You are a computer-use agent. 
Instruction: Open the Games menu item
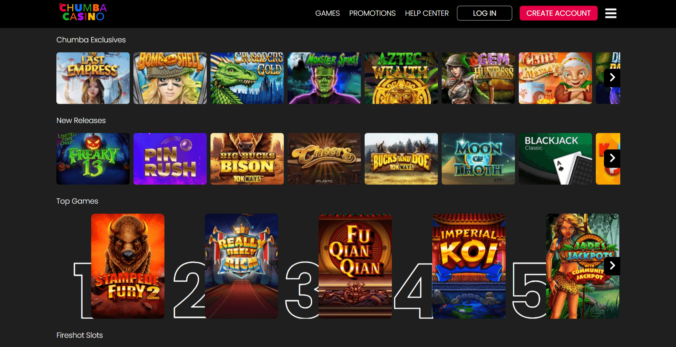click(327, 13)
